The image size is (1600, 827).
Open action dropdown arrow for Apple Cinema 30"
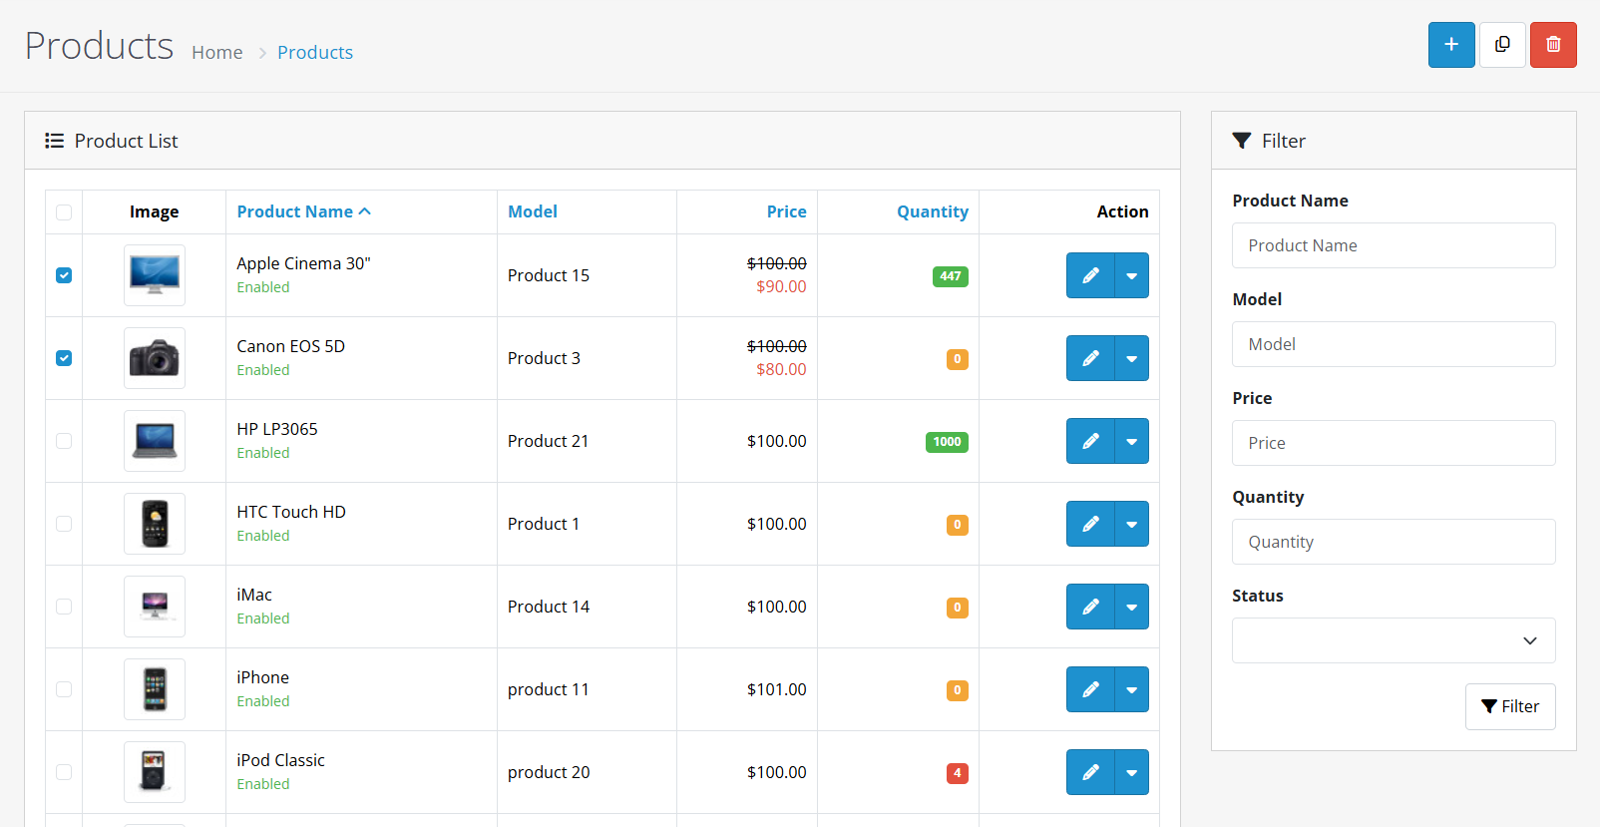click(1132, 275)
